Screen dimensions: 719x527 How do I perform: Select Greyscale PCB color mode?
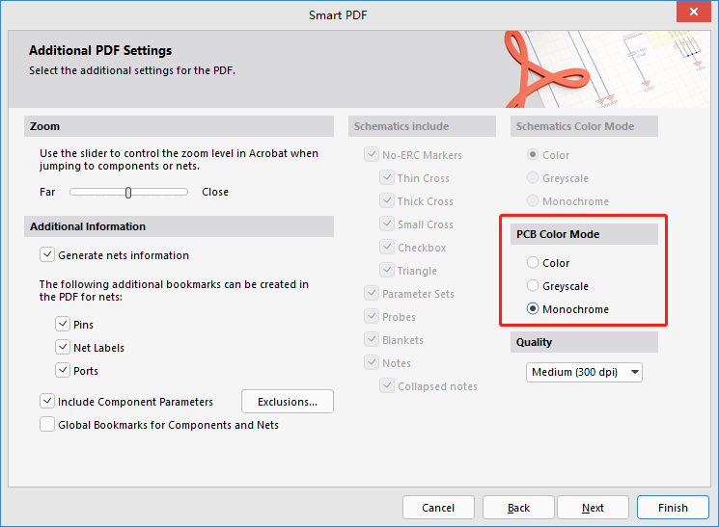[x=533, y=286]
